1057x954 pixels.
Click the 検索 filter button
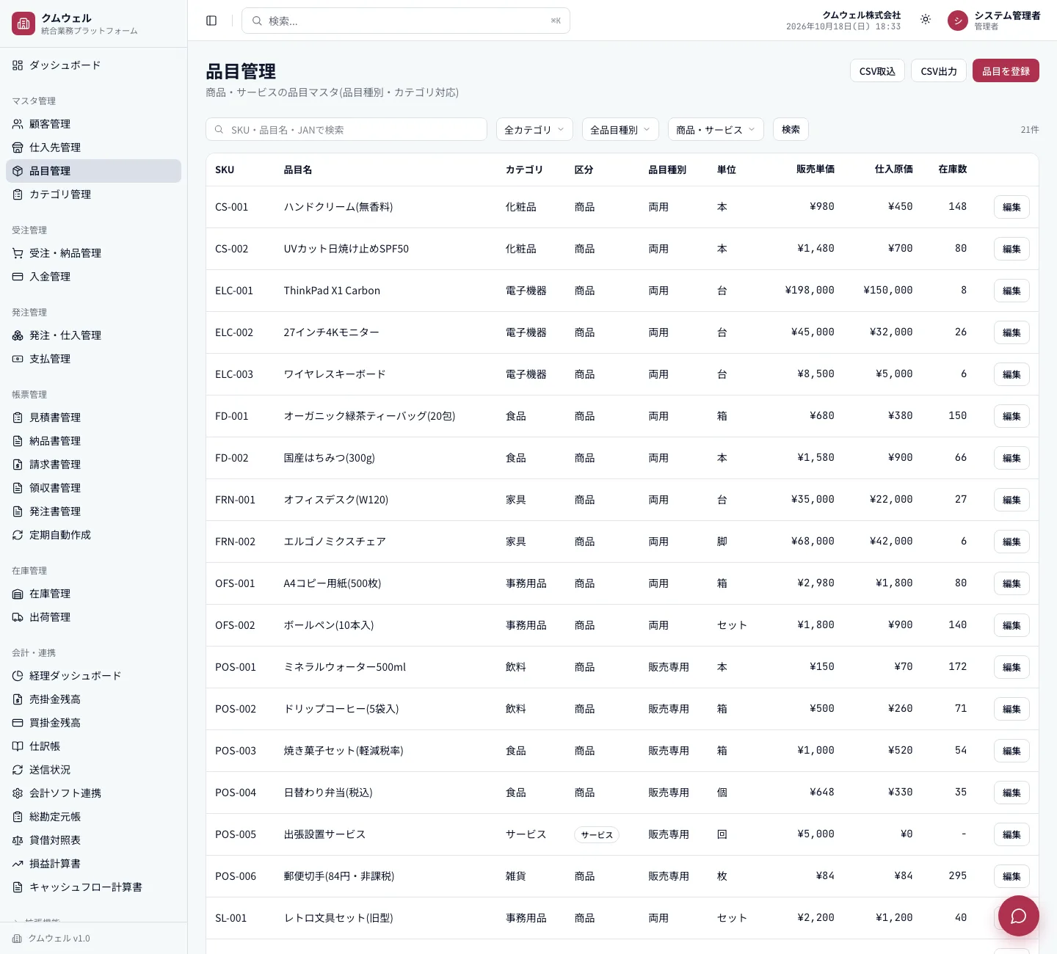(x=791, y=129)
